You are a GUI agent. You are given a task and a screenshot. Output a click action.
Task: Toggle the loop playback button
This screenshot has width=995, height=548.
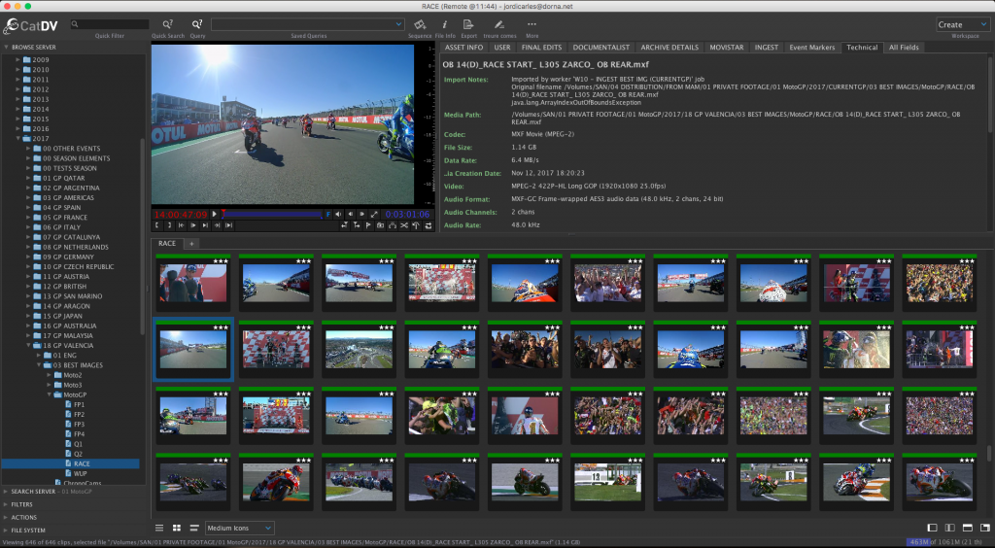[x=429, y=225]
